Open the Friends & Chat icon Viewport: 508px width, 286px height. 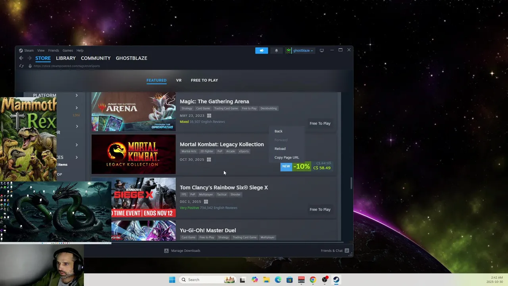tap(347, 251)
